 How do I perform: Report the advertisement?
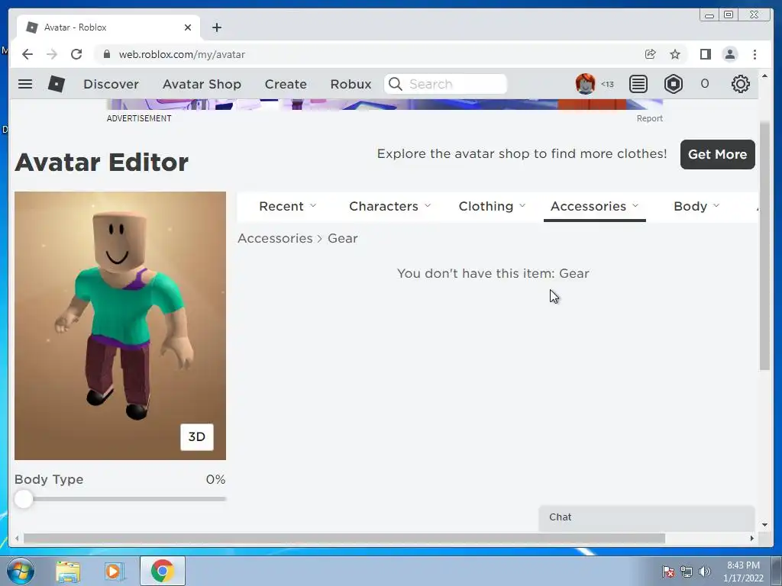coord(649,118)
